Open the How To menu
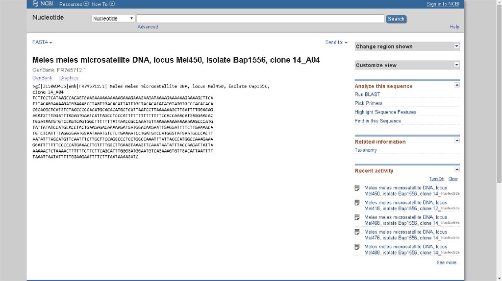The height and width of the screenshot is (281, 502). tap(103, 4)
